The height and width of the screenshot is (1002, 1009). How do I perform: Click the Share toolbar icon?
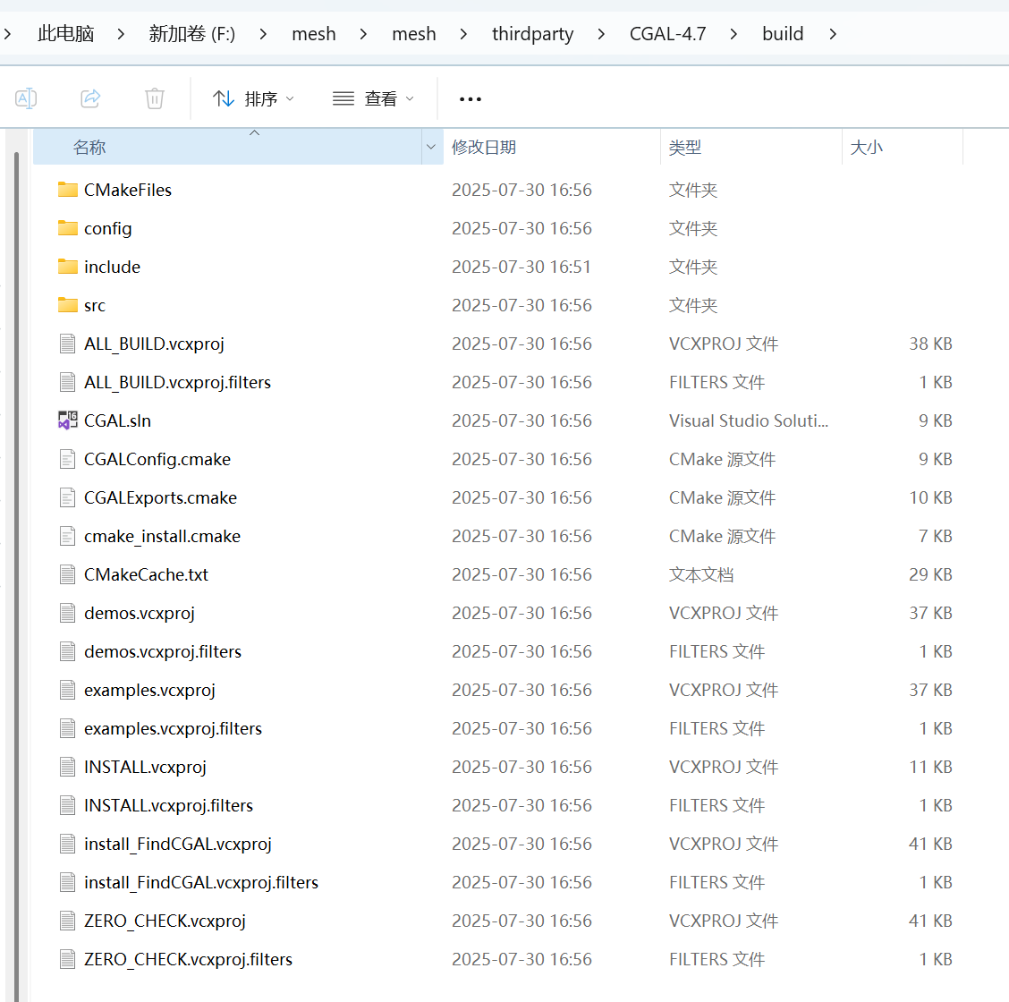[90, 98]
